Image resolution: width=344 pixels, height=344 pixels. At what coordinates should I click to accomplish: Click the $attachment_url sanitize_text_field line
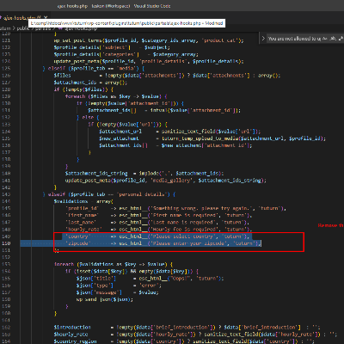[x=180, y=132]
